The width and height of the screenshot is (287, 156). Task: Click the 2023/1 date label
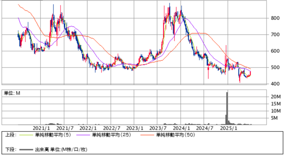(135, 128)
